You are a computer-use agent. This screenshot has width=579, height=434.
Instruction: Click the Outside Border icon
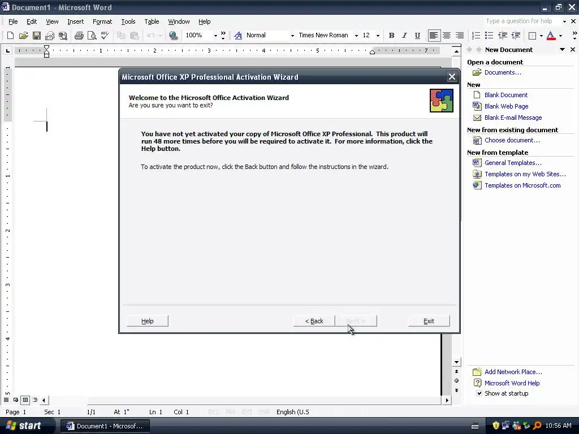click(532, 36)
